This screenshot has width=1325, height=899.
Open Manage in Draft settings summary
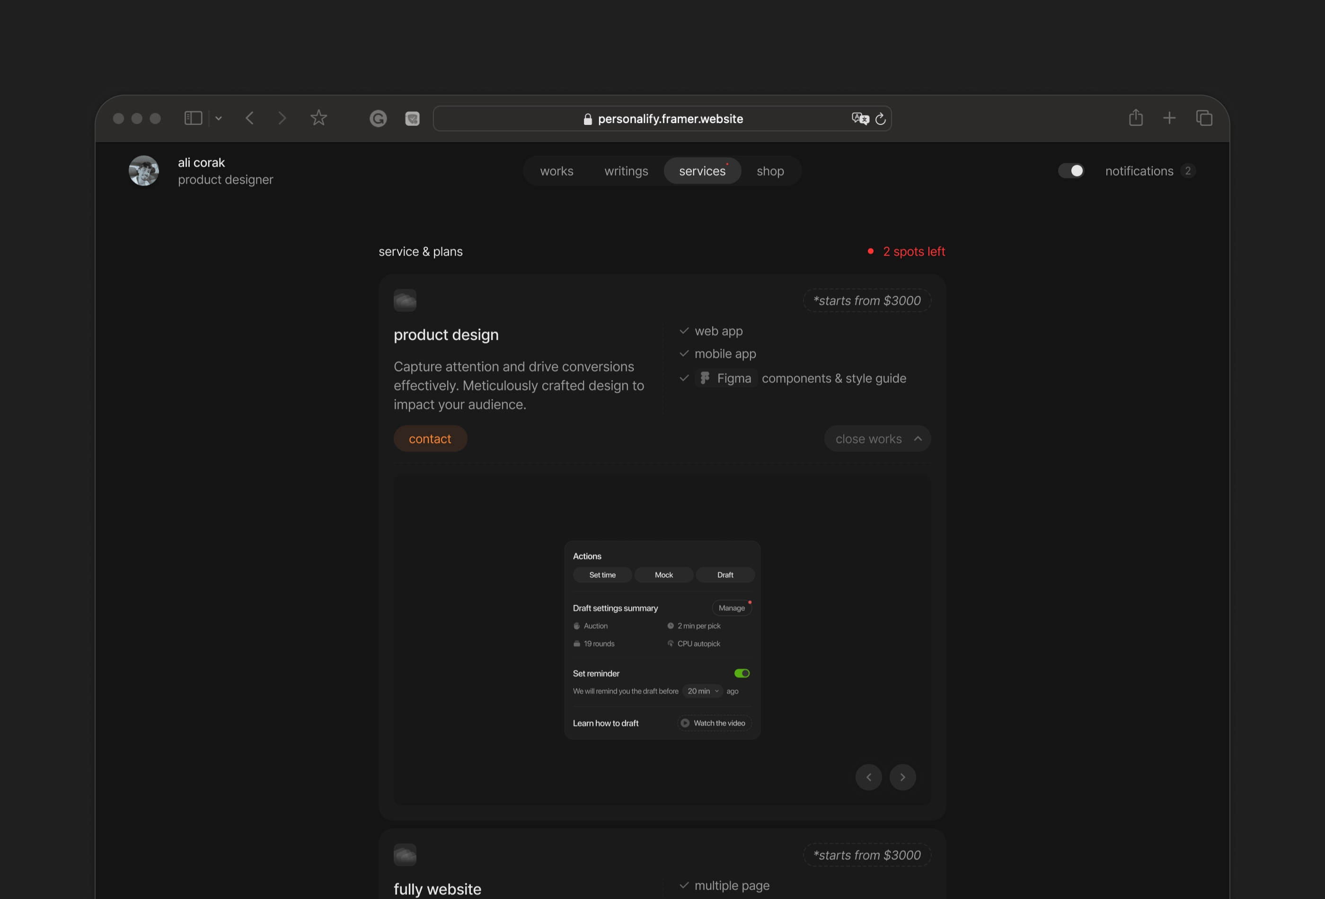click(732, 608)
